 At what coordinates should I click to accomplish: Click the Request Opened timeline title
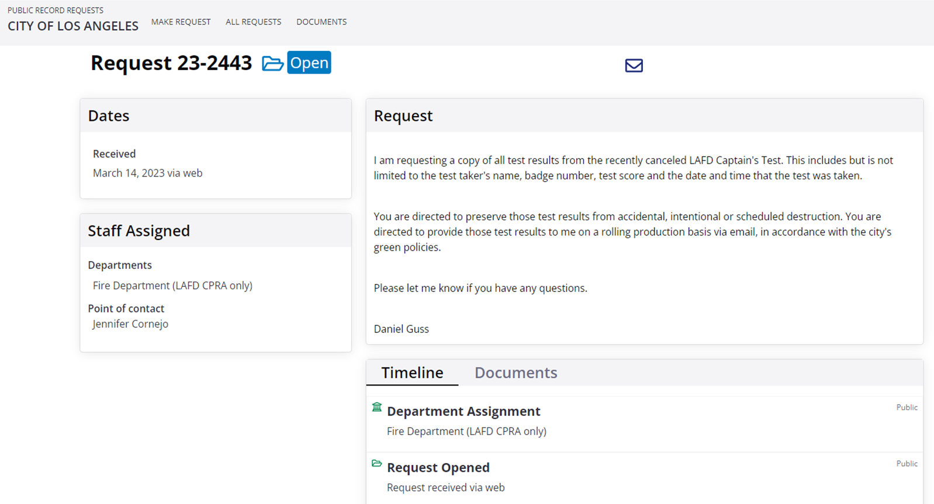(x=438, y=467)
